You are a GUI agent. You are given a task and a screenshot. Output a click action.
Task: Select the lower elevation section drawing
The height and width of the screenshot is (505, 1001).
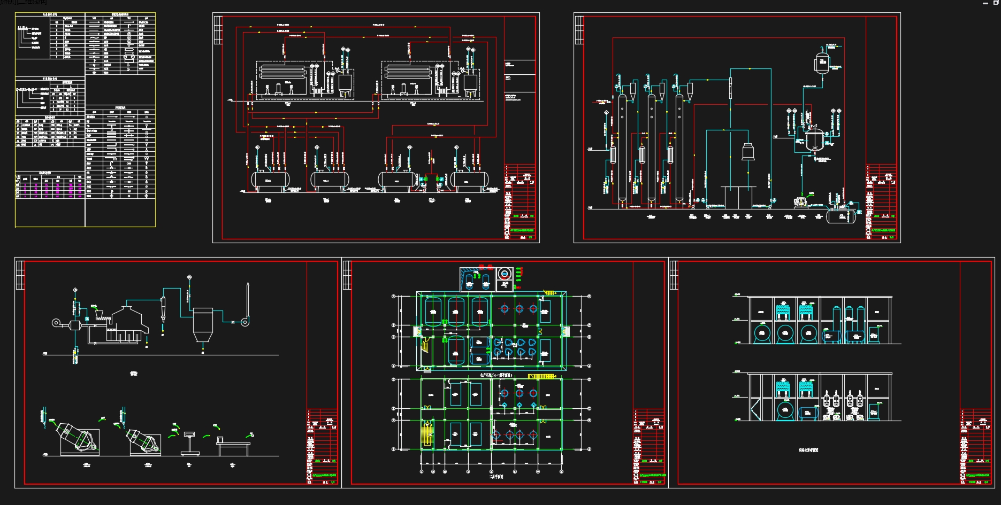(816, 397)
